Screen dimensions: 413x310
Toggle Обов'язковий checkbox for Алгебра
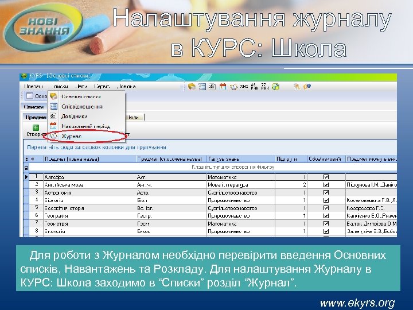pyautogui.click(x=326, y=177)
